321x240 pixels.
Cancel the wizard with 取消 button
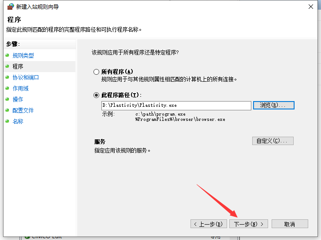tap(289, 224)
